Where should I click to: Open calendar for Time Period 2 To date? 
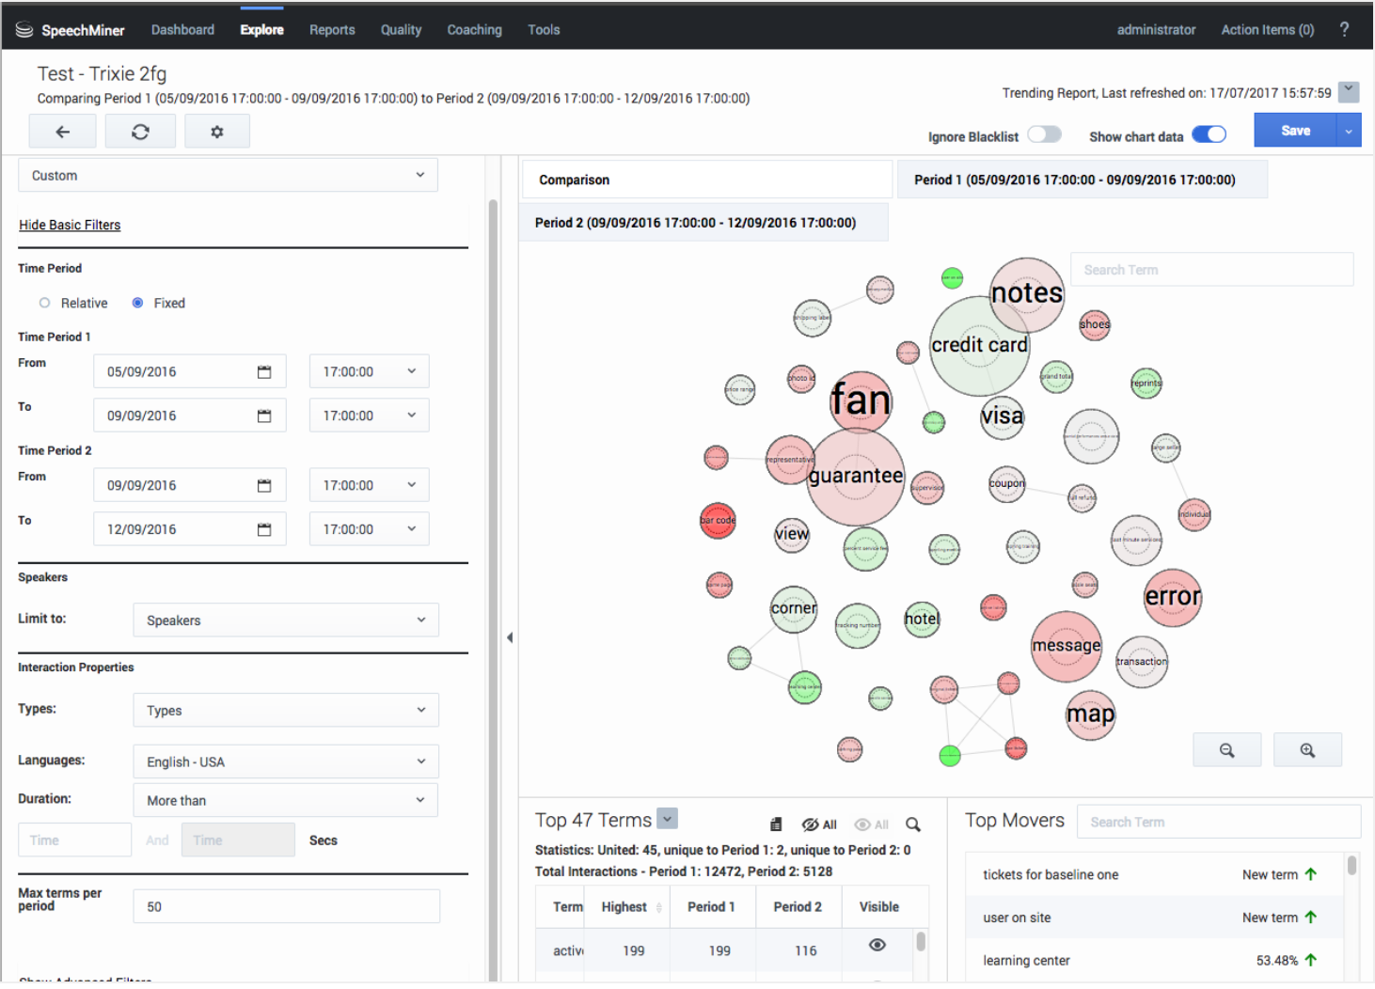click(264, 529)
